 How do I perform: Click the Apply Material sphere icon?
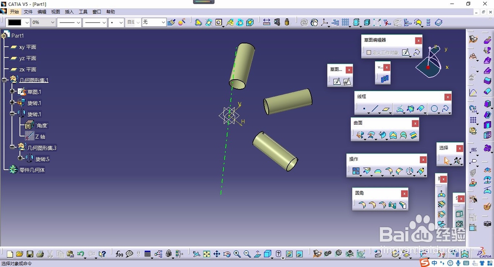click(182, 22)
